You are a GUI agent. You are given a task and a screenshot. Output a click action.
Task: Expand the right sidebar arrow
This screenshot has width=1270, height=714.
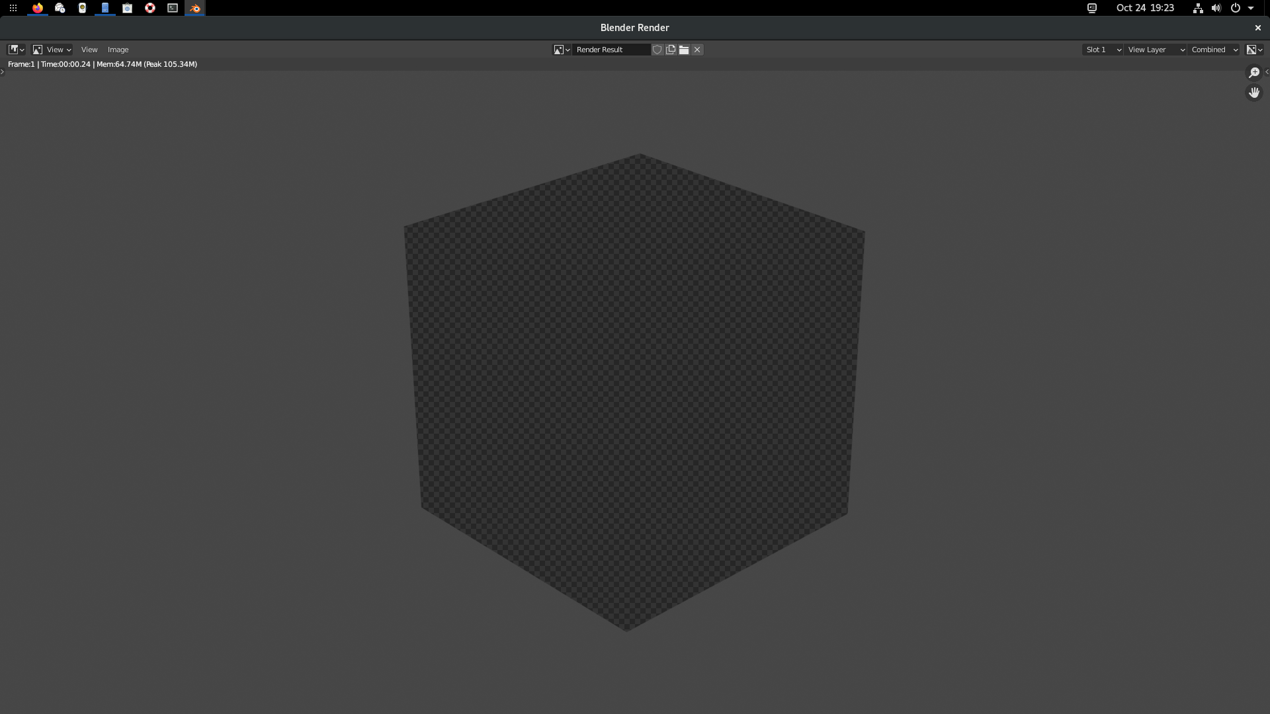tap(1267, 71)
